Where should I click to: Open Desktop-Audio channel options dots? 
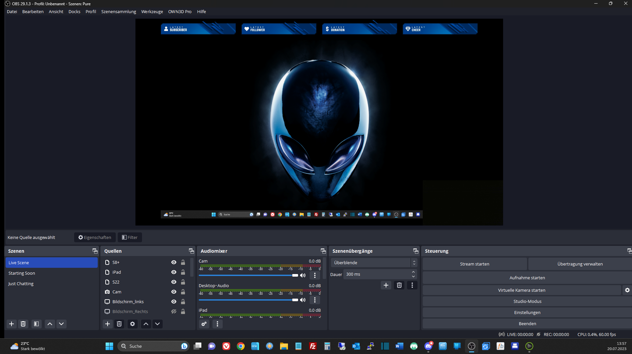click(315, 300)
